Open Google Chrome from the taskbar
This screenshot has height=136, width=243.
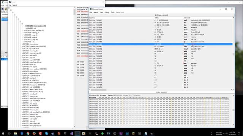pos(28,133)
